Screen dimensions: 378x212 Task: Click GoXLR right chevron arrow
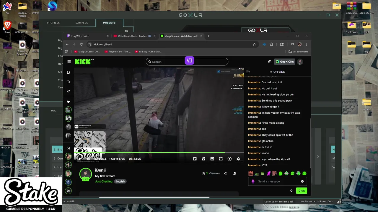coord(318,156)
